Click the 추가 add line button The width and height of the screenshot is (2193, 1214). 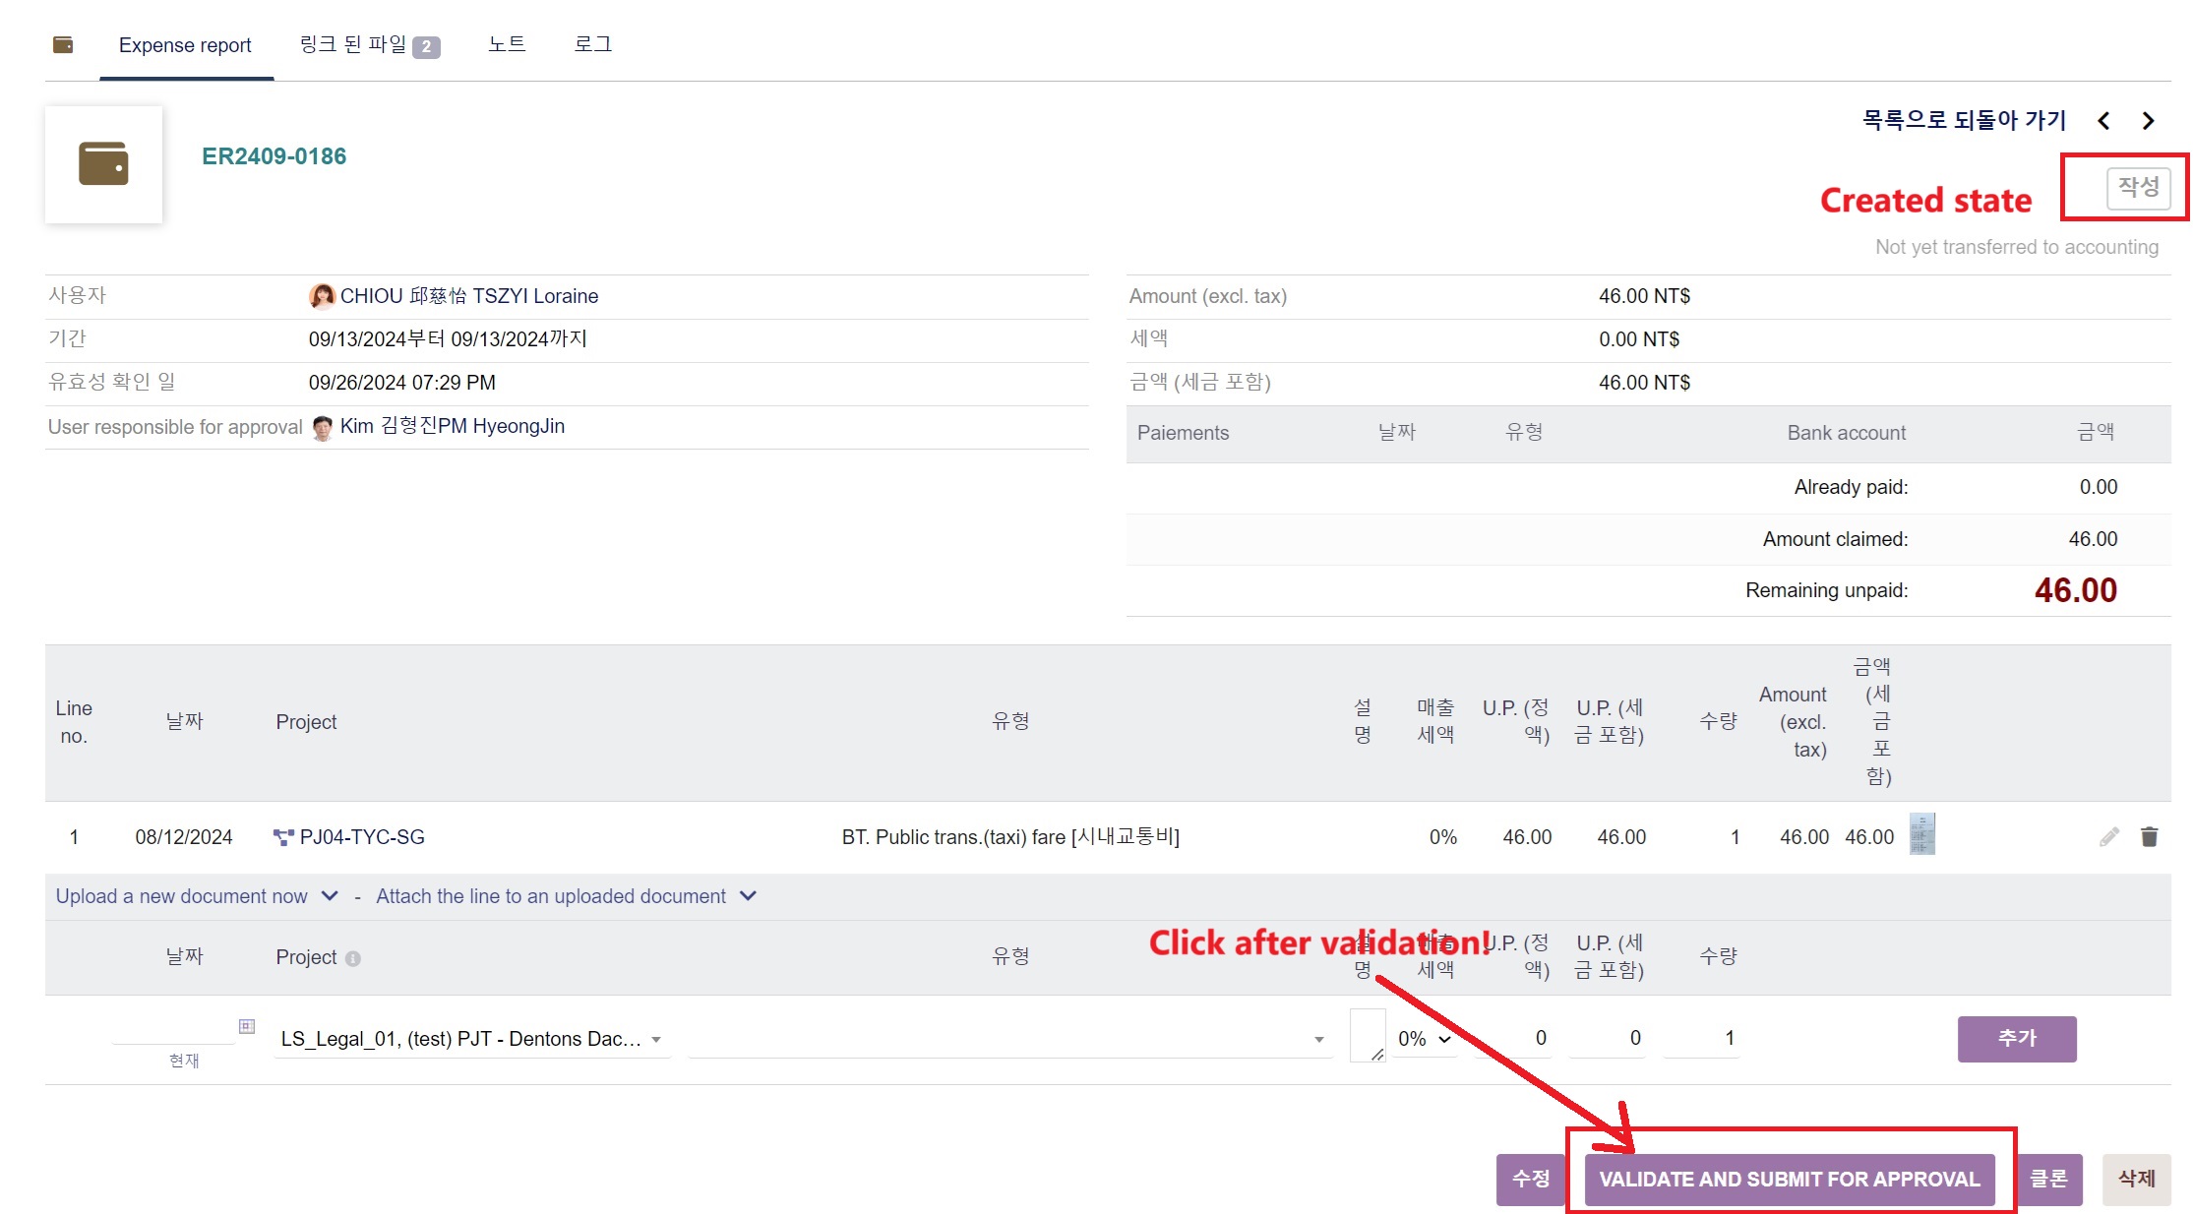[x=2016, y=1038]
